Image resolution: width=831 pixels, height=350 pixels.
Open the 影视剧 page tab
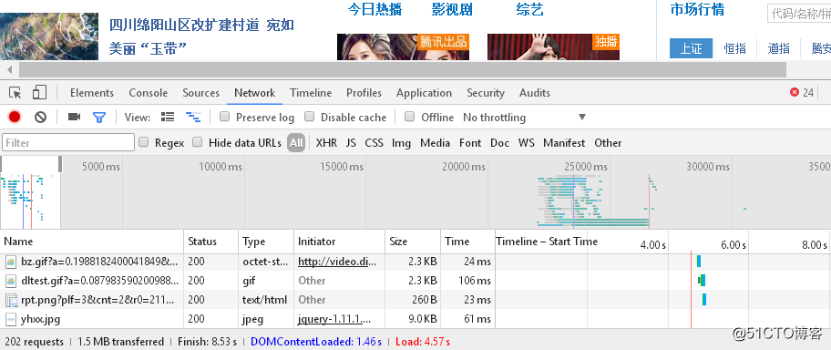click(452, 9)
